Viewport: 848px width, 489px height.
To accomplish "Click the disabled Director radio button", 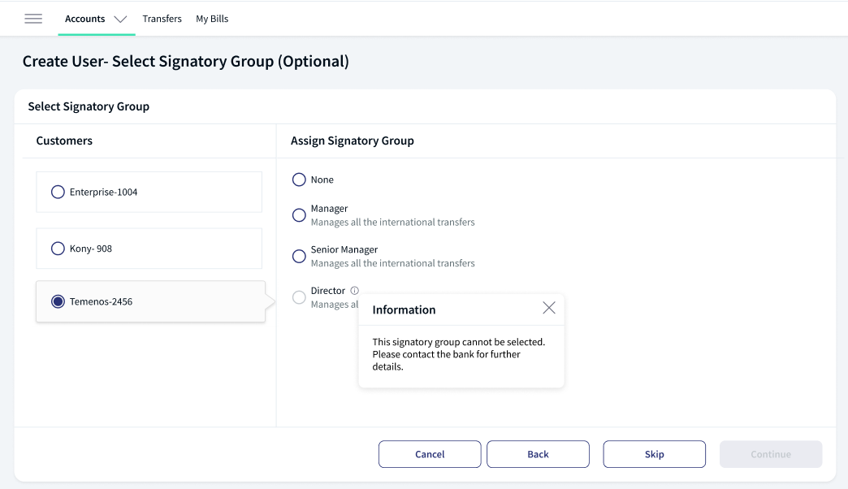I will (299, 297).
